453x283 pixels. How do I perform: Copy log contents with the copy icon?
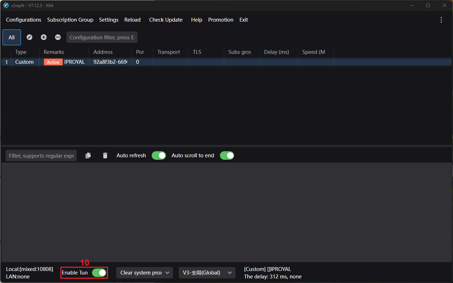tap(88, 155)
